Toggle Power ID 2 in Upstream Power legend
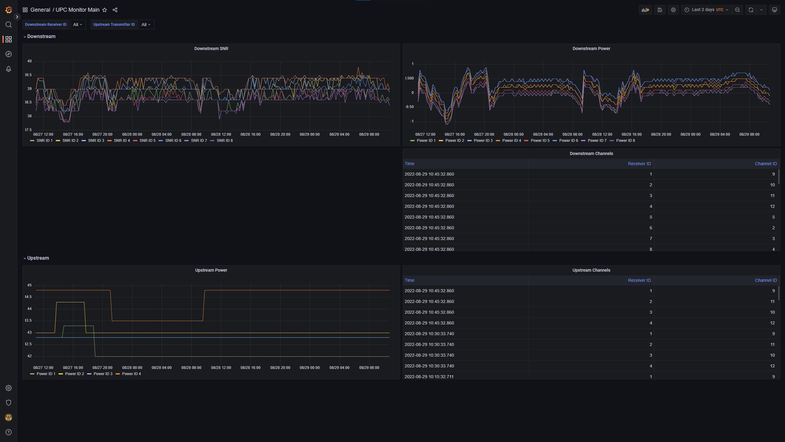785x442 pixels. (x=75, y=374)
